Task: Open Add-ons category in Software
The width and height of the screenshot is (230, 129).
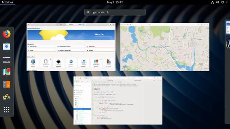Action: [100, 51]
